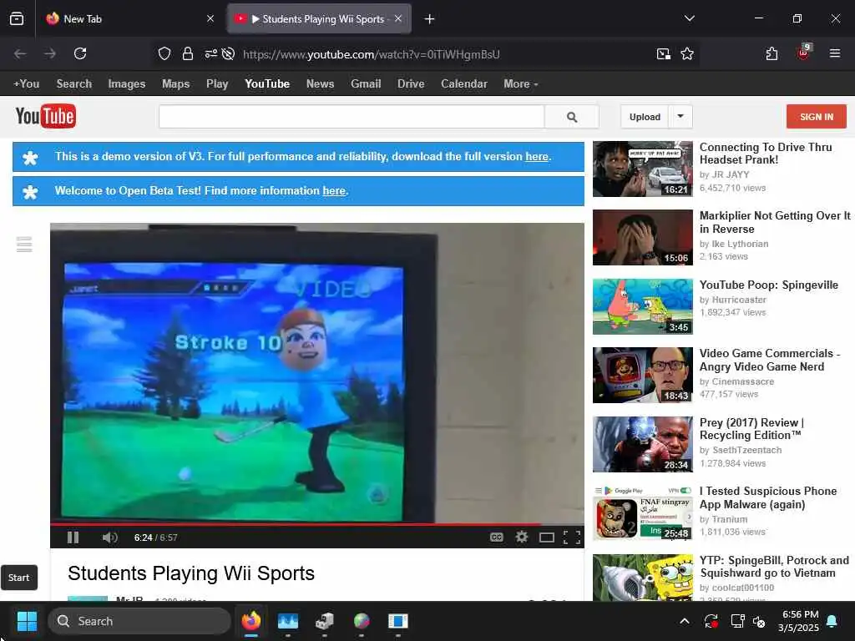Open Drive in the Google top bar

(411, 84)
